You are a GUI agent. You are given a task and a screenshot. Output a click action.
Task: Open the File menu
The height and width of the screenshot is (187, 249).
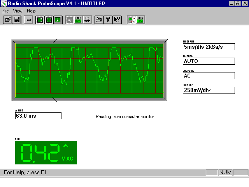[5, 11]
